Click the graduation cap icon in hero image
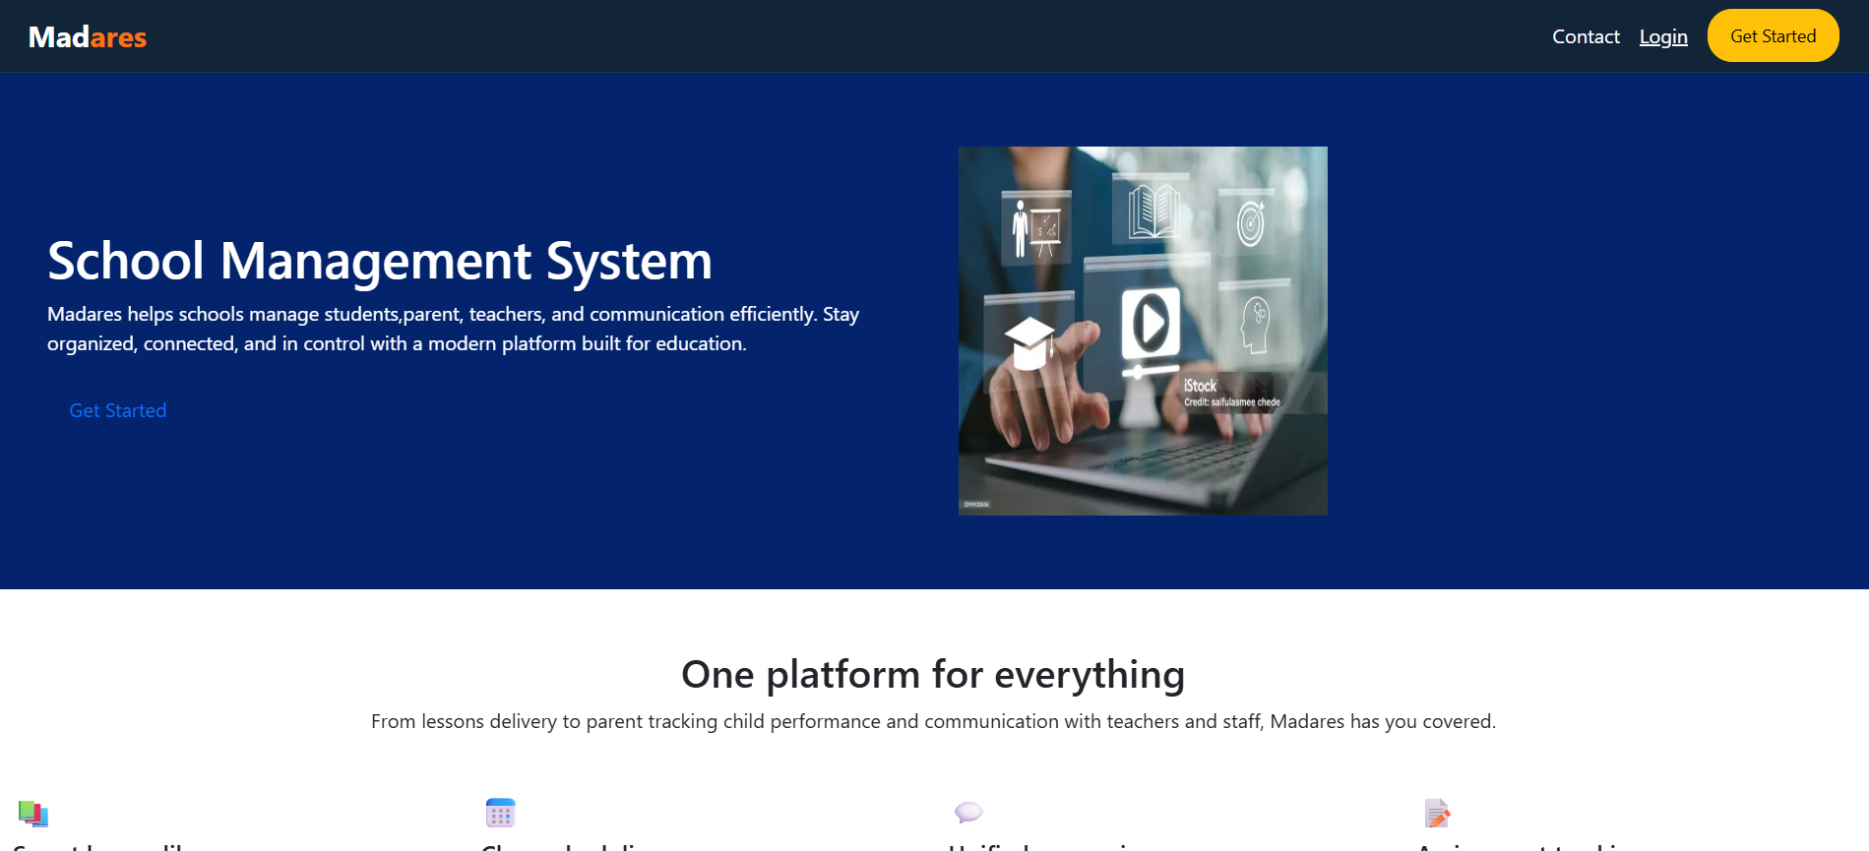1869x851 pixels. click(x=1029, y=342)
